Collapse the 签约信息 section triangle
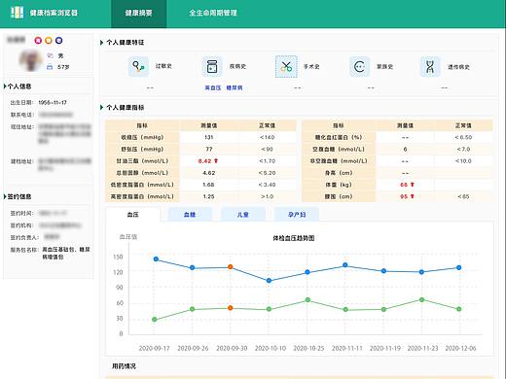Viewport: 506px width, 379px height. pyautogui.click(x=5, y=196)
